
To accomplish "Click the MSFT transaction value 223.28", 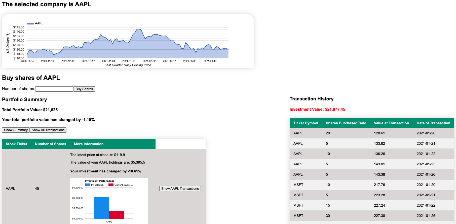I will (x=379, y=195).
